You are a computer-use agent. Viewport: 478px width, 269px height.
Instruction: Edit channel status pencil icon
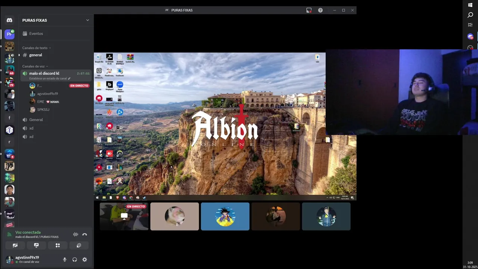(x=69, y=78)
